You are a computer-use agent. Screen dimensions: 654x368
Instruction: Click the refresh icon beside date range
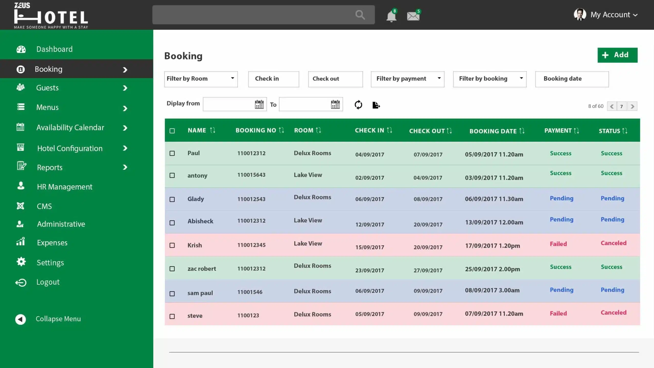pos(358,105)
